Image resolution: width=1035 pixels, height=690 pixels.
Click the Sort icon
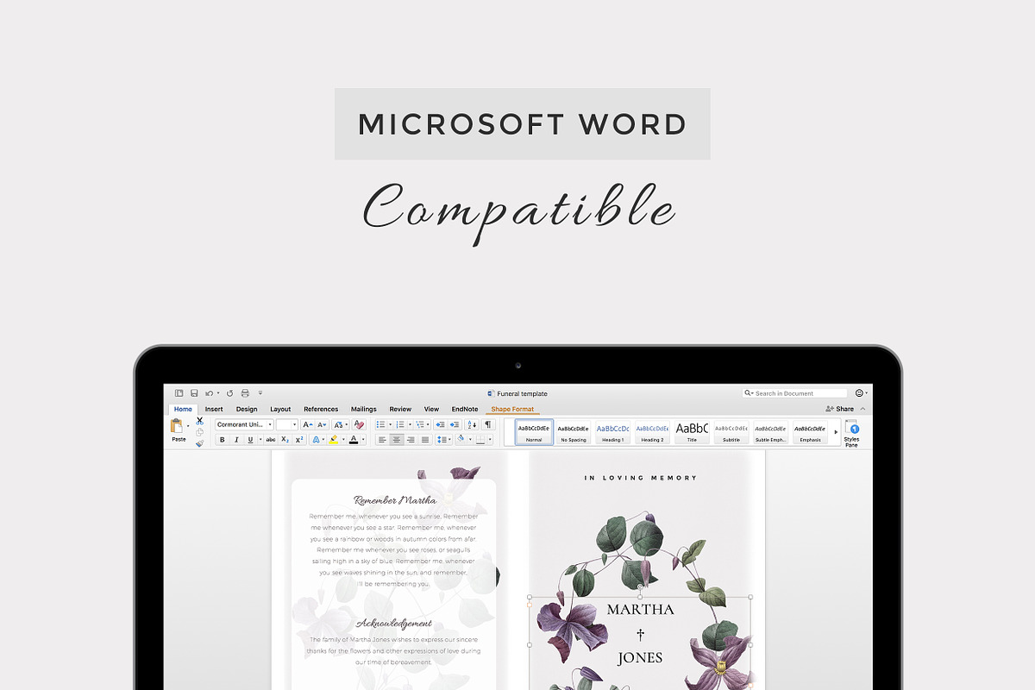pos(473,424)
